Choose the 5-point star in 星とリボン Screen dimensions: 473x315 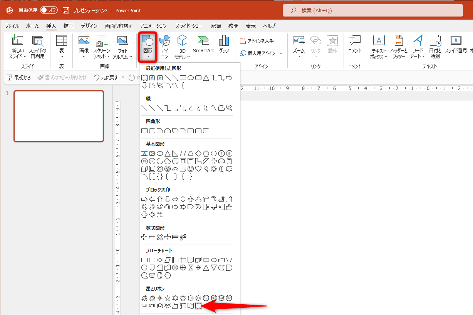point(168,298)
